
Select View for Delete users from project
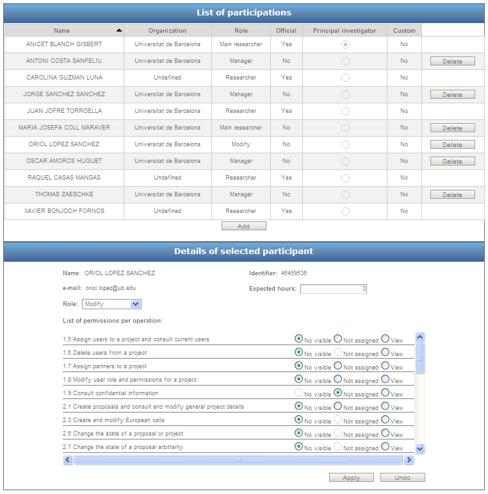pyautogui.click(x=385, y=352)
